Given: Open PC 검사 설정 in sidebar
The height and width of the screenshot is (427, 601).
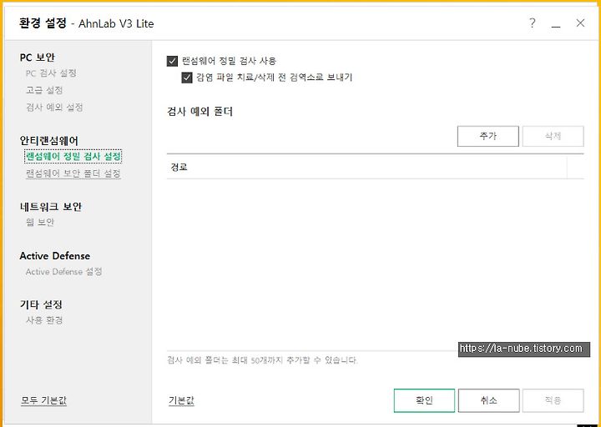Looking at the screenshot, I should [x=51, y=73].
